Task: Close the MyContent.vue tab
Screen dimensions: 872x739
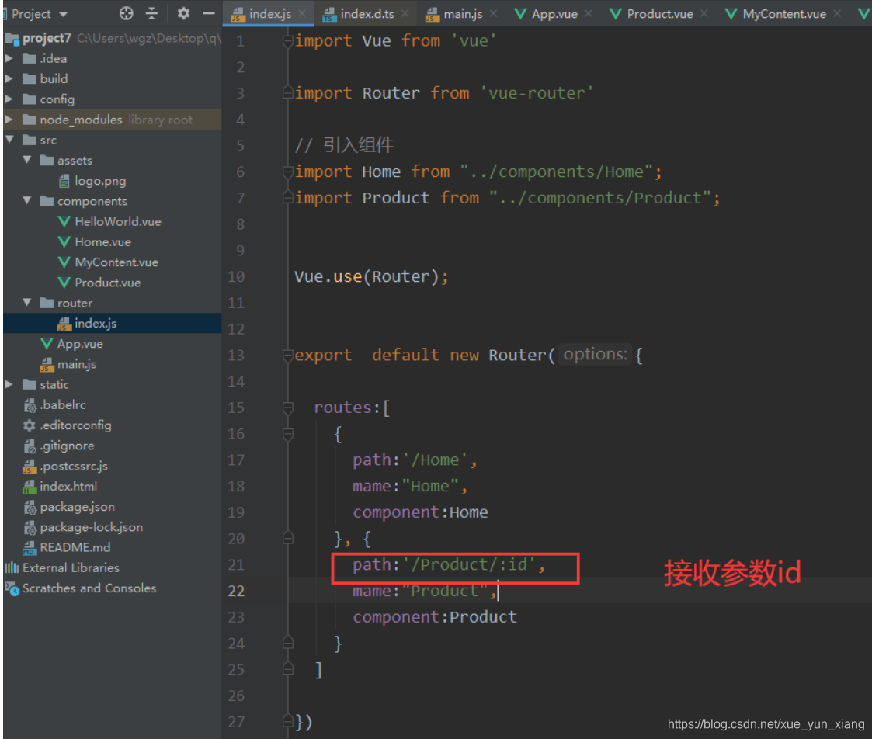Action: [837, 13]
